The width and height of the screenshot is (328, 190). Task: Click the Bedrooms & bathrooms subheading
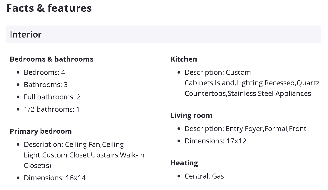click(51, 59)
